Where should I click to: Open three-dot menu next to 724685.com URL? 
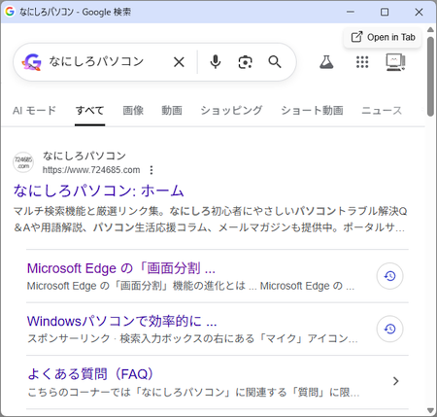click(151, 170)
